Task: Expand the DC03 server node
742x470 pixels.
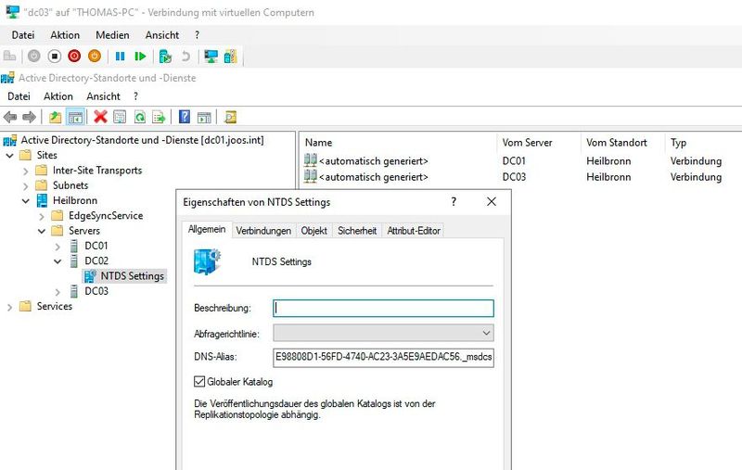Action: tap(58, 292)
